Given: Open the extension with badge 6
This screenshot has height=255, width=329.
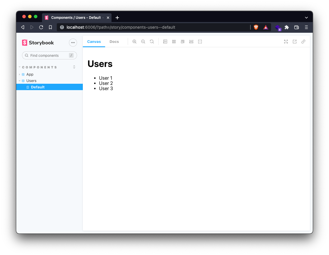Looking at the screenshot, I should tap(278, 28).
